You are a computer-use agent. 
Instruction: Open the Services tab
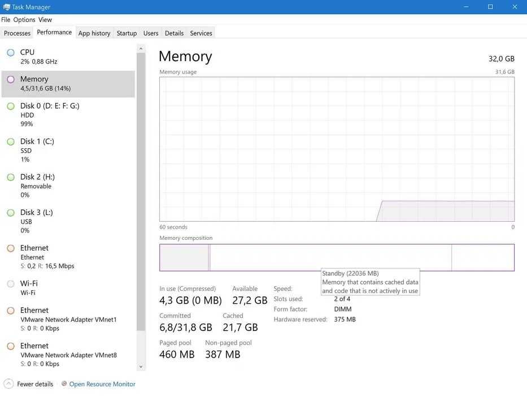(x=201, y=33)
